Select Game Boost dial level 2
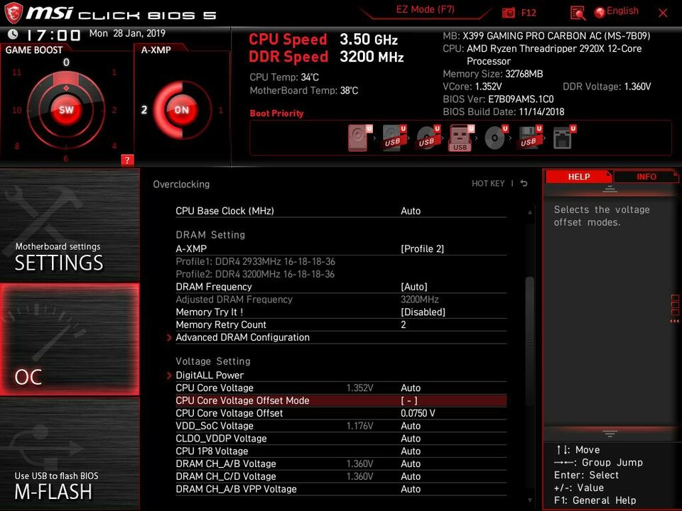Image resolution: width=682 pixels, height=511 pixels. tap(114, 110)
